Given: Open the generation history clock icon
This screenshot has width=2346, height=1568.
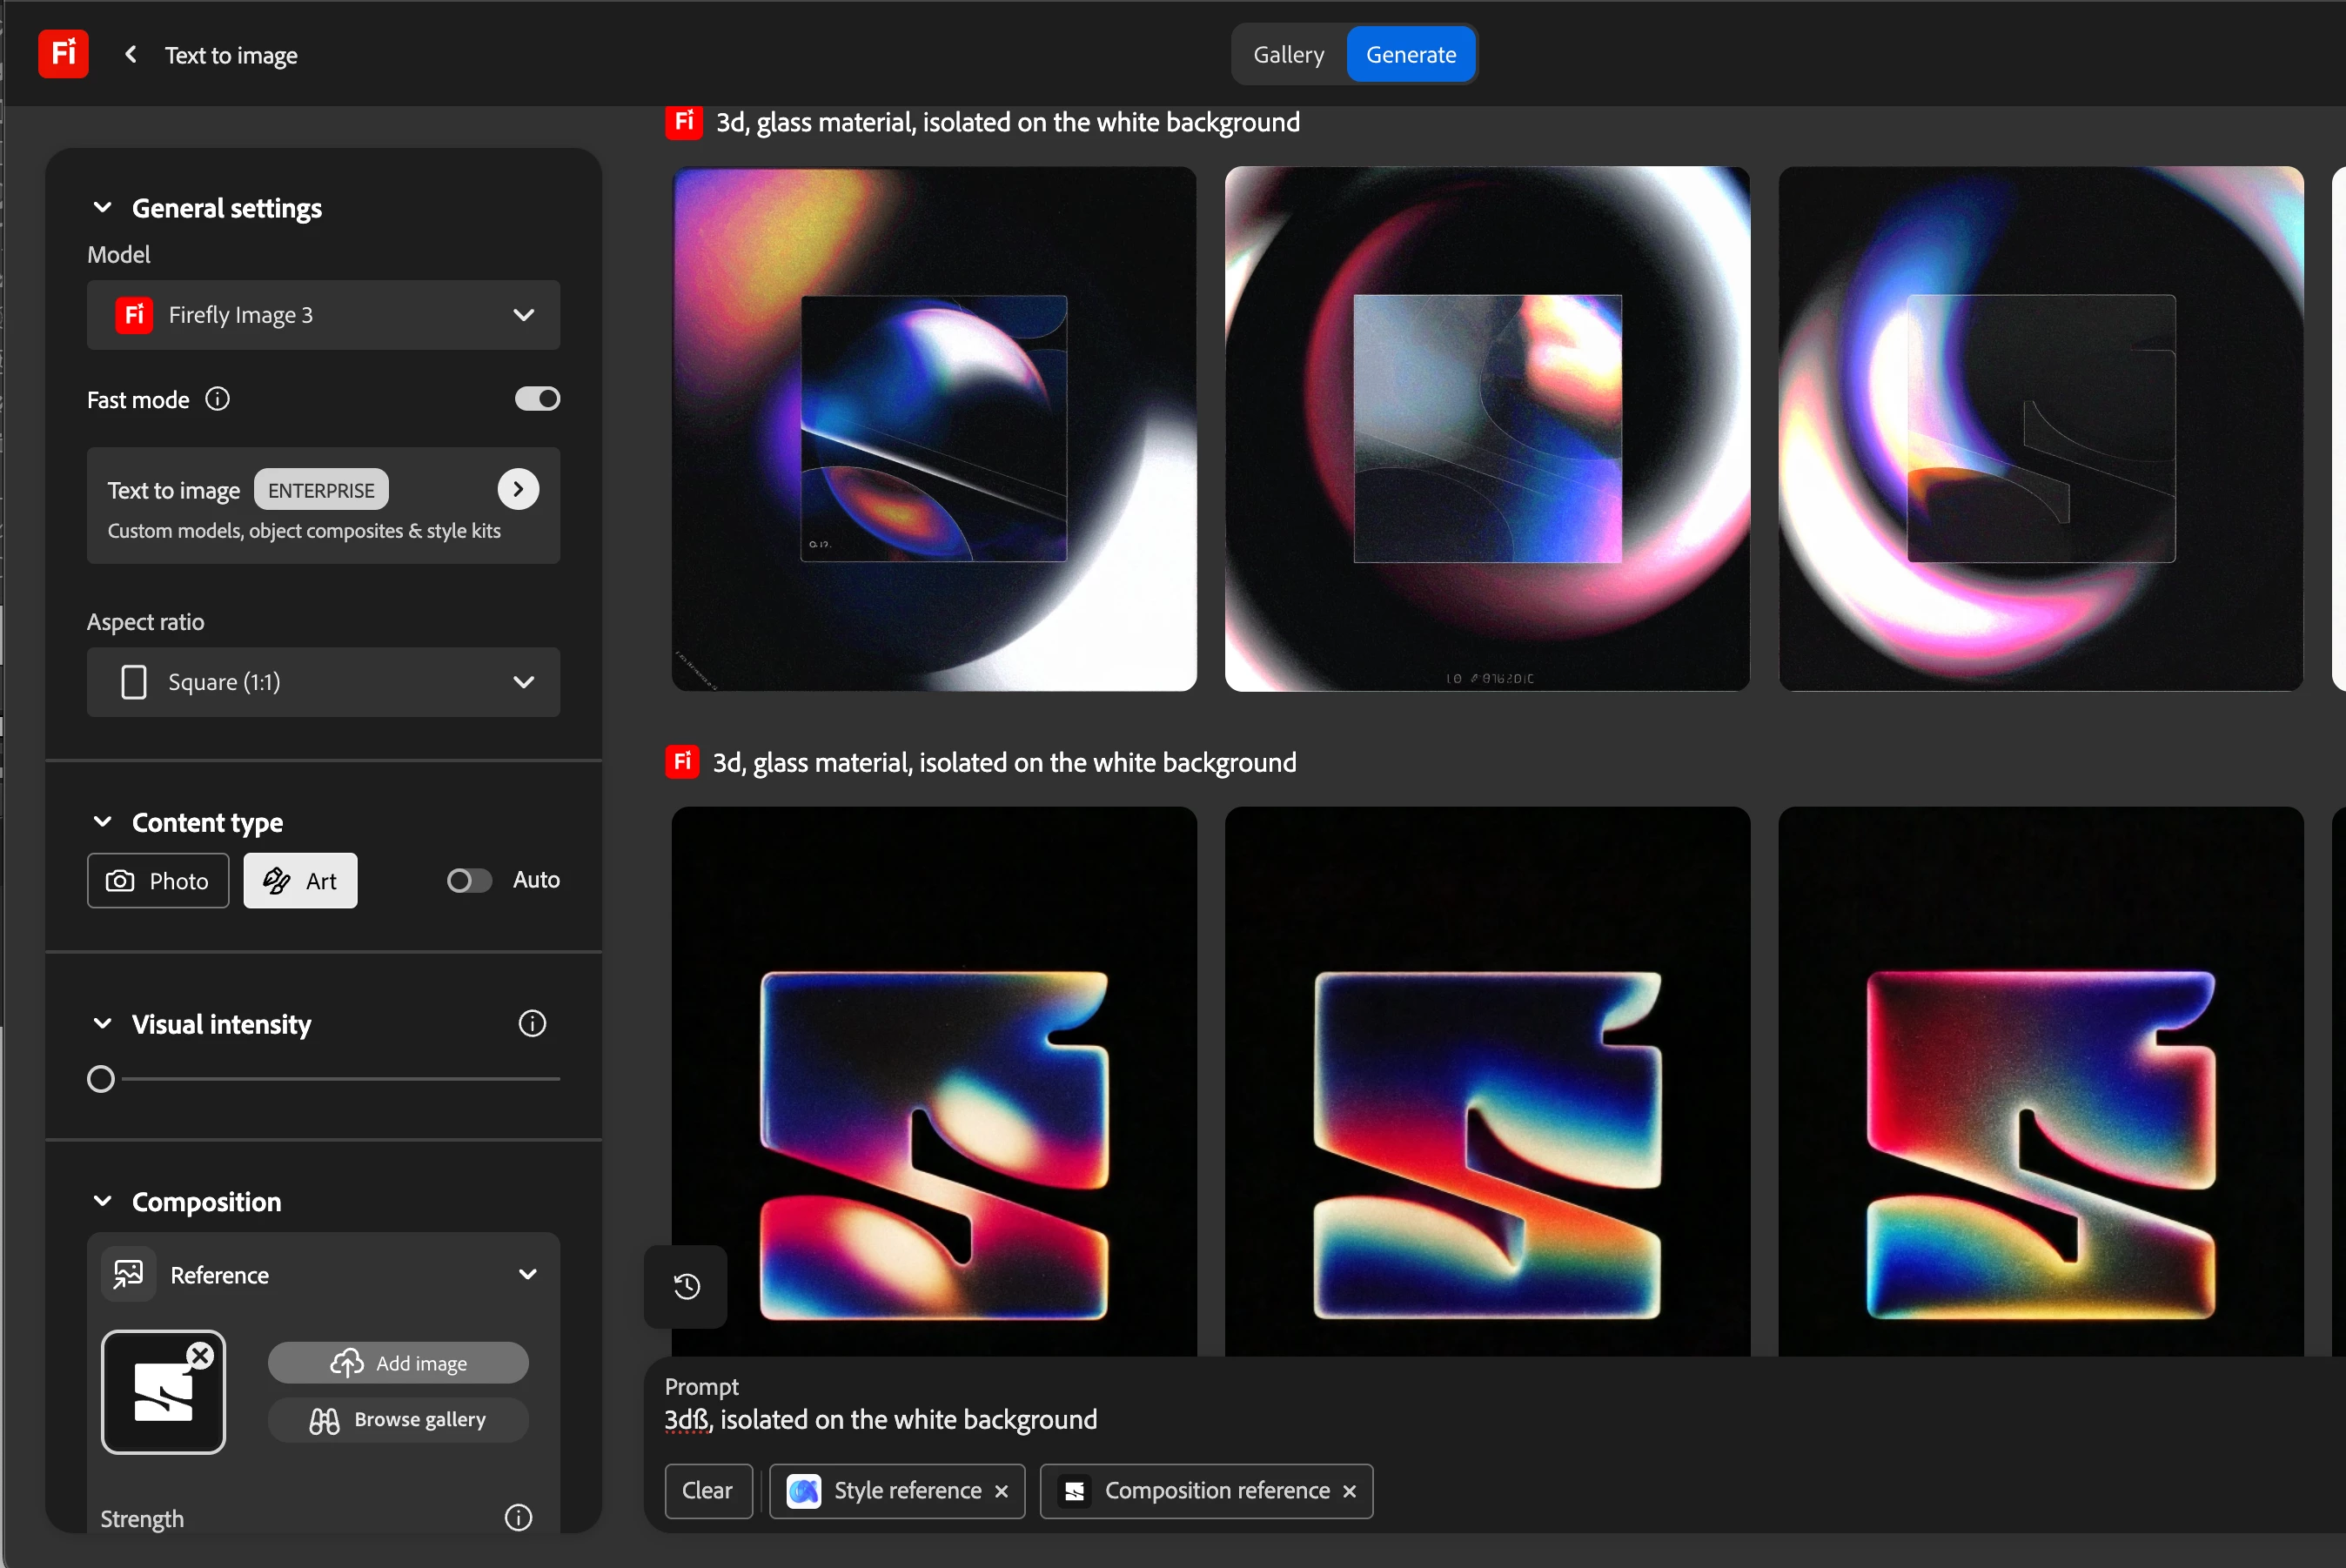Looking at the screenshot, I should (686, 1286).
